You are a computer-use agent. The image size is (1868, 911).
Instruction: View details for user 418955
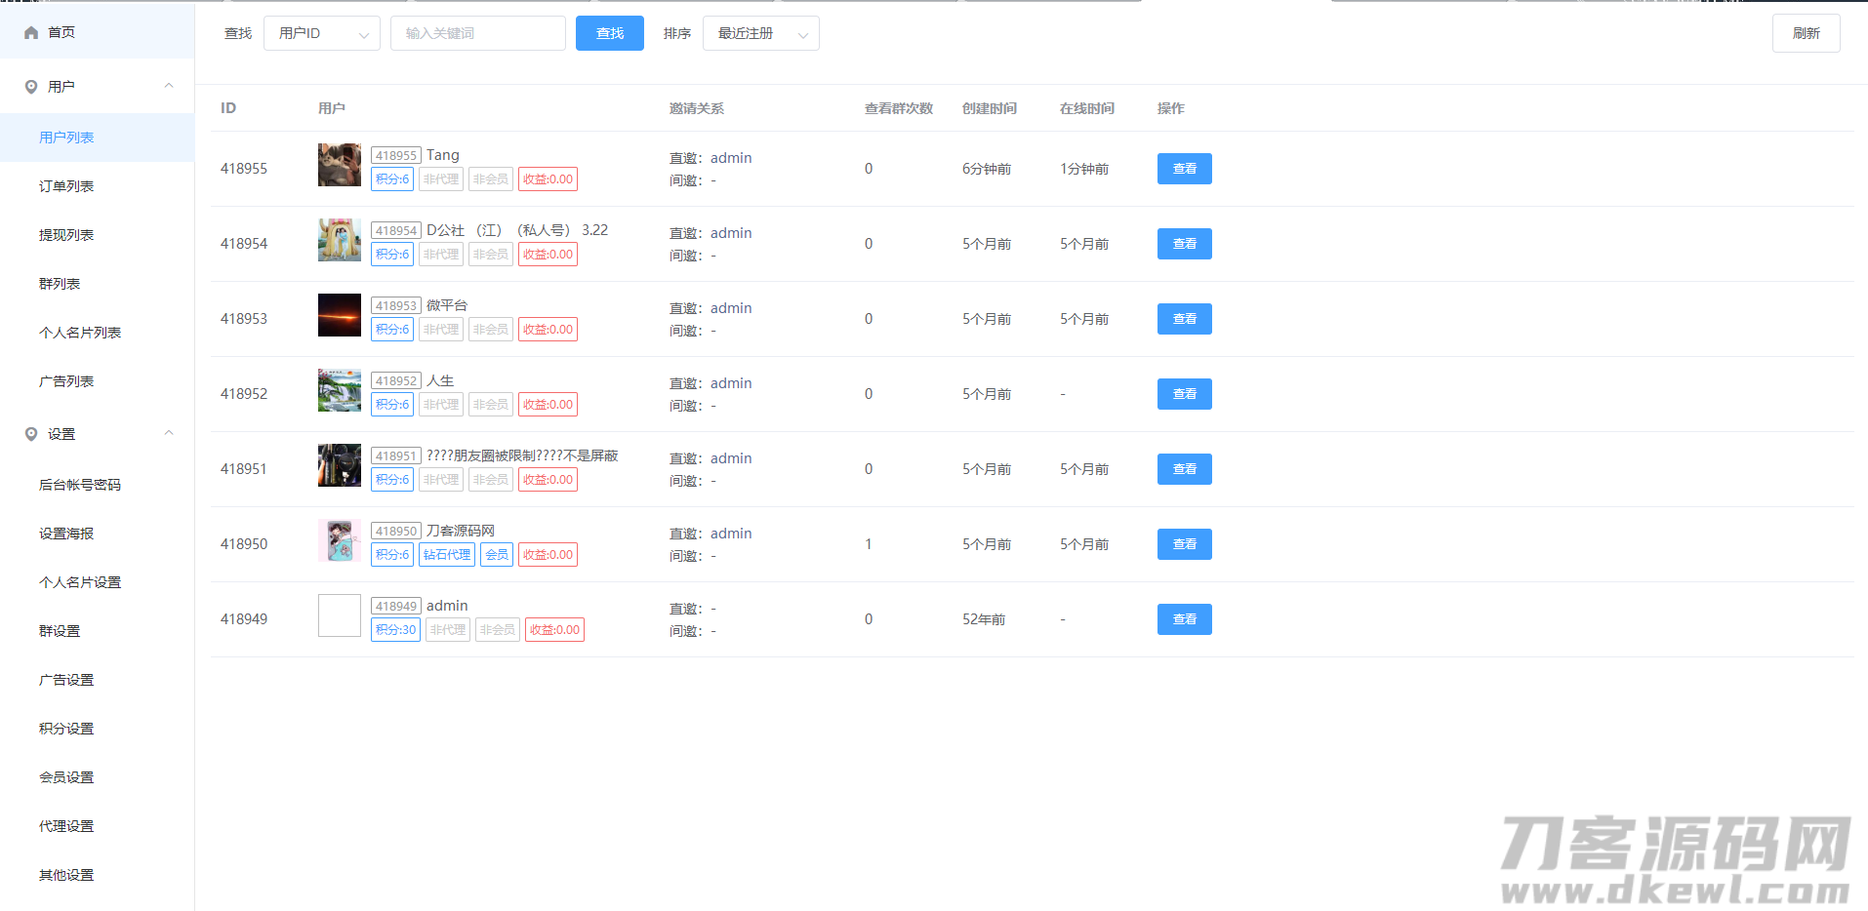pos(1184,169)
